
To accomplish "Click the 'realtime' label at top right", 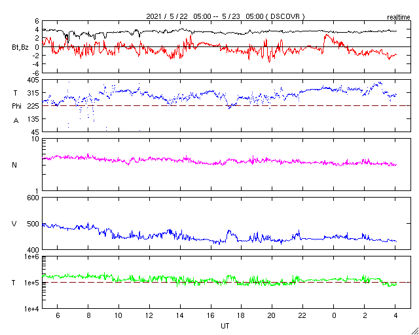I will (x=399, y=18).
